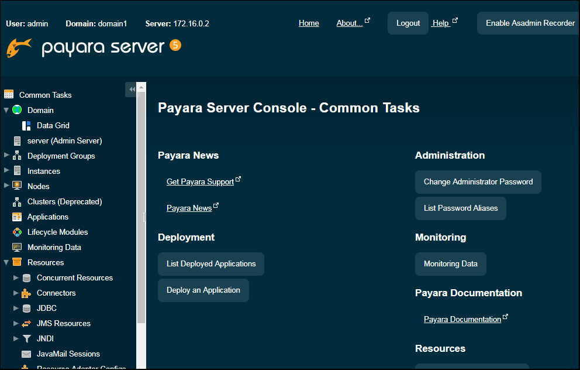Expand the JMS Resources node
The image size is (580, 370).
(16, 323)
